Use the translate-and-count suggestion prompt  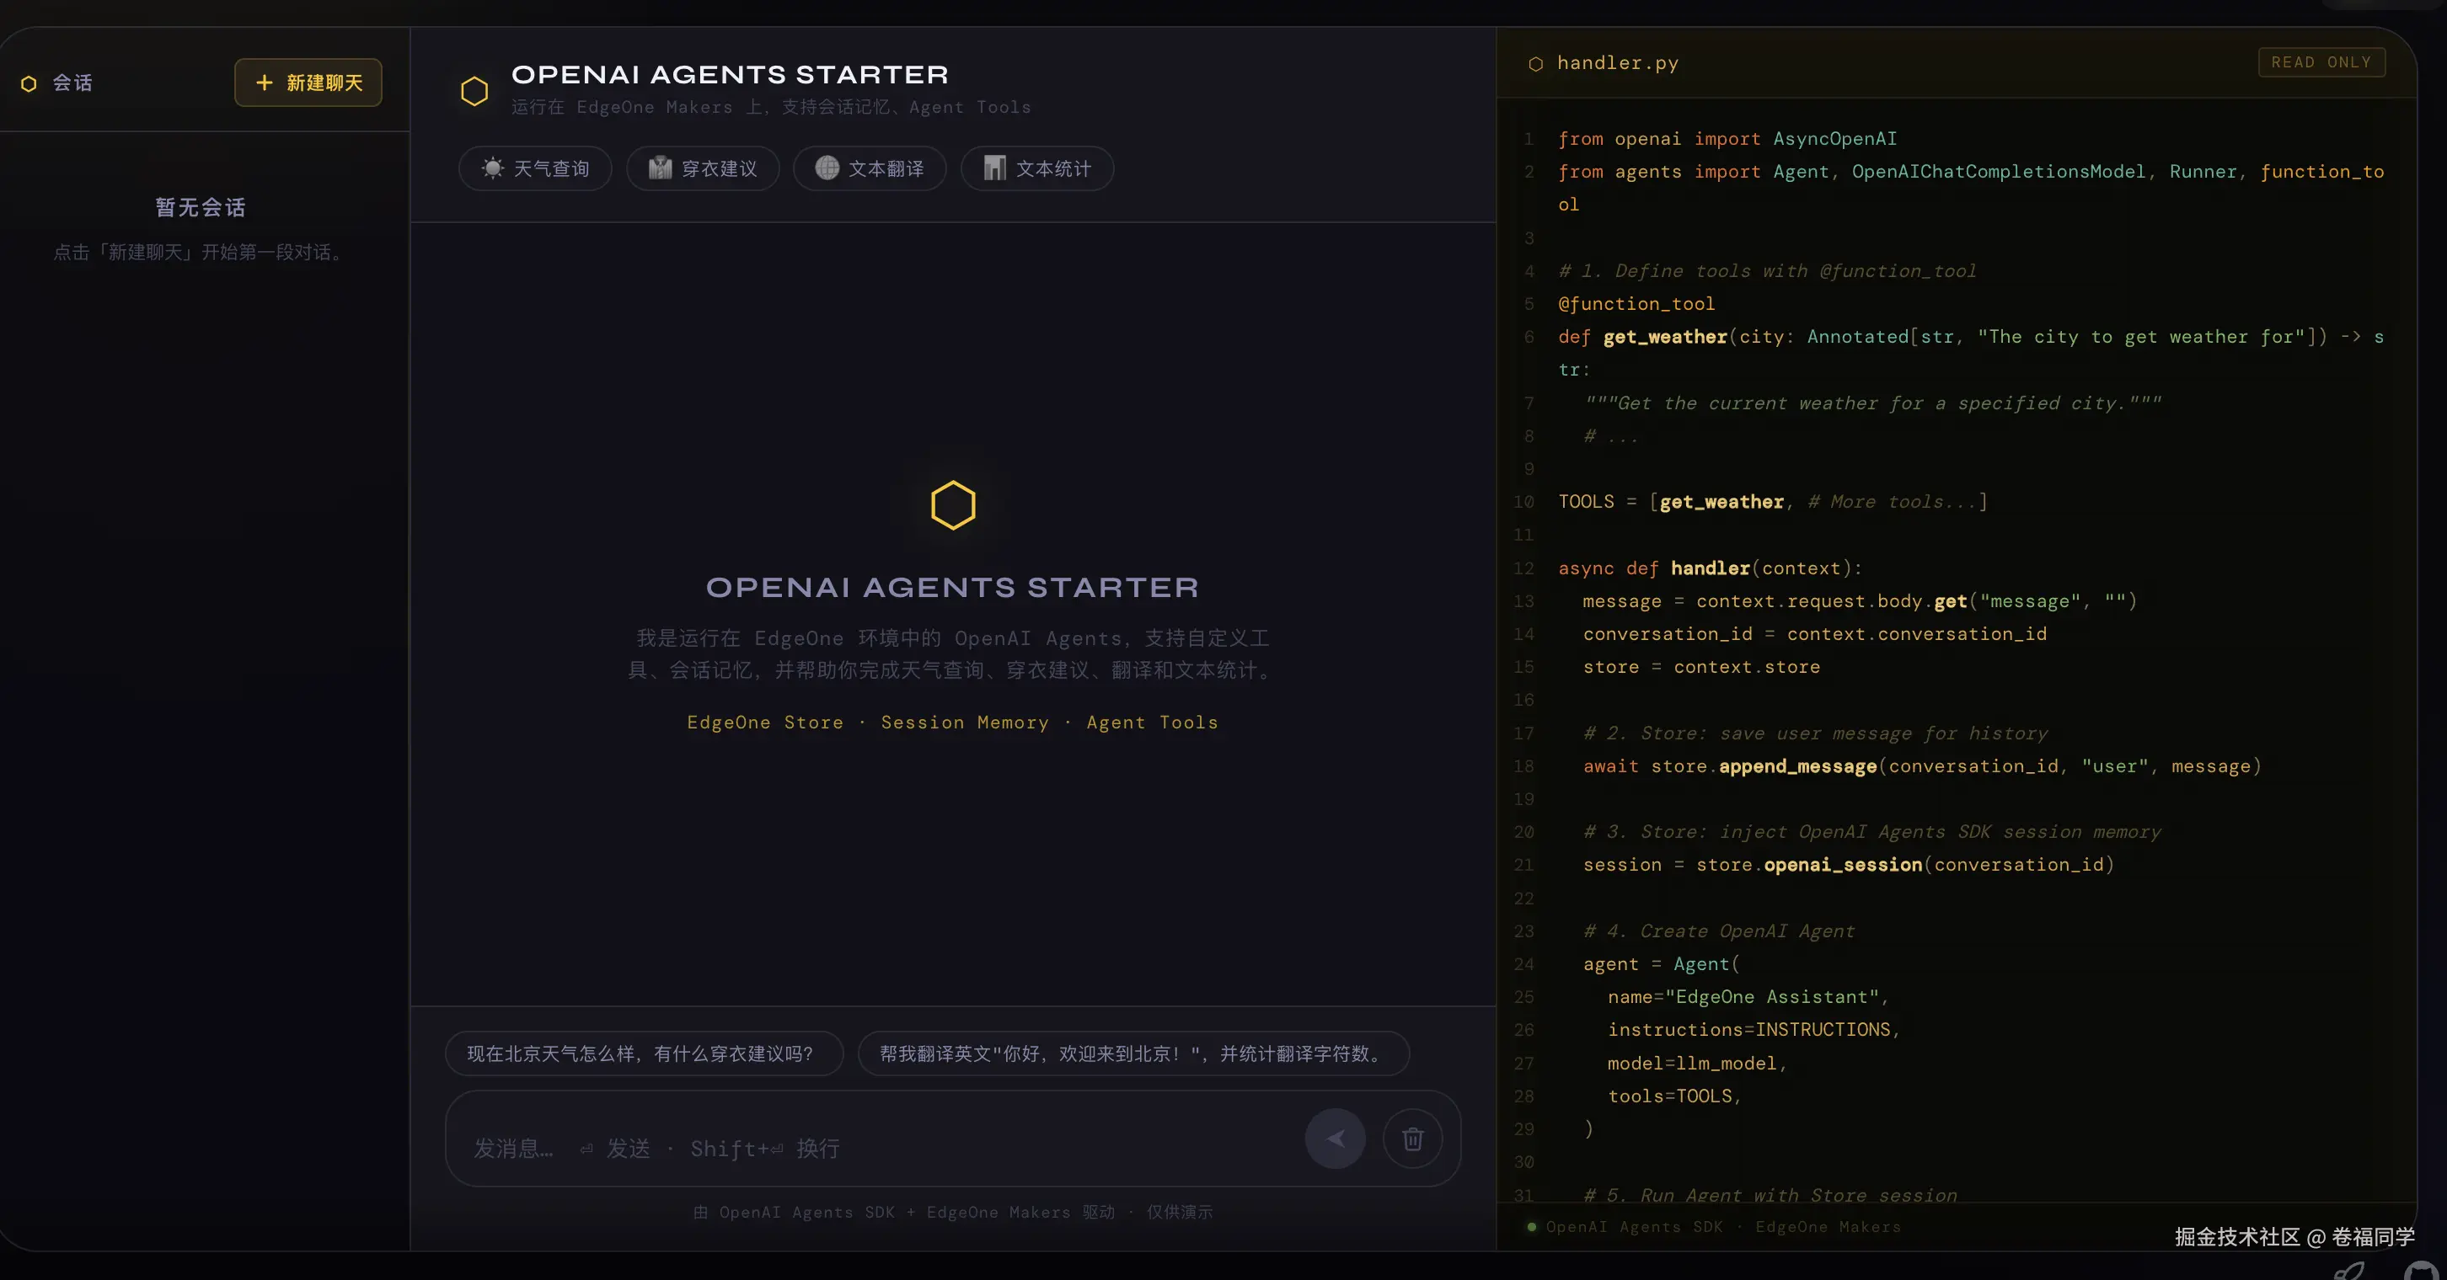1133,1053
